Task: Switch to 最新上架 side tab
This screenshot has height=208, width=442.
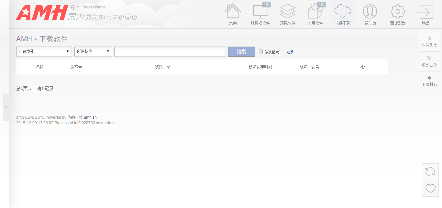Action: tap(429, 61)
